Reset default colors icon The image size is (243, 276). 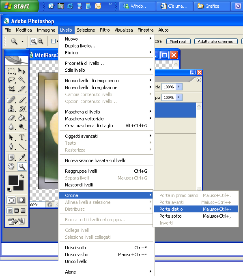9,189
